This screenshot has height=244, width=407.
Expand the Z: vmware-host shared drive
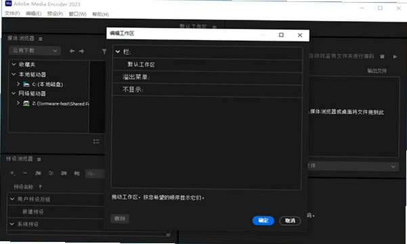click(x=18, y=103)
